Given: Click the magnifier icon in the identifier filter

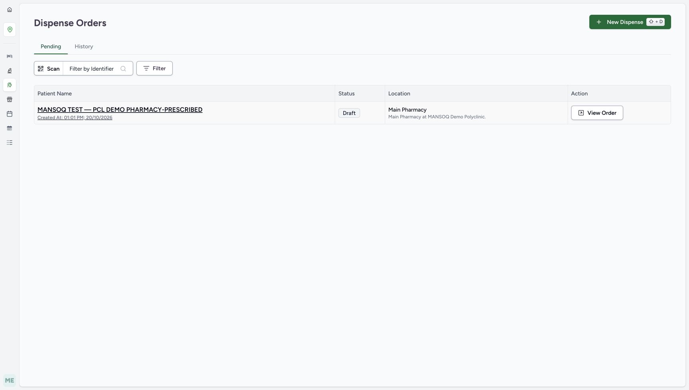Looking at the screenshot, I should point(123,69).
